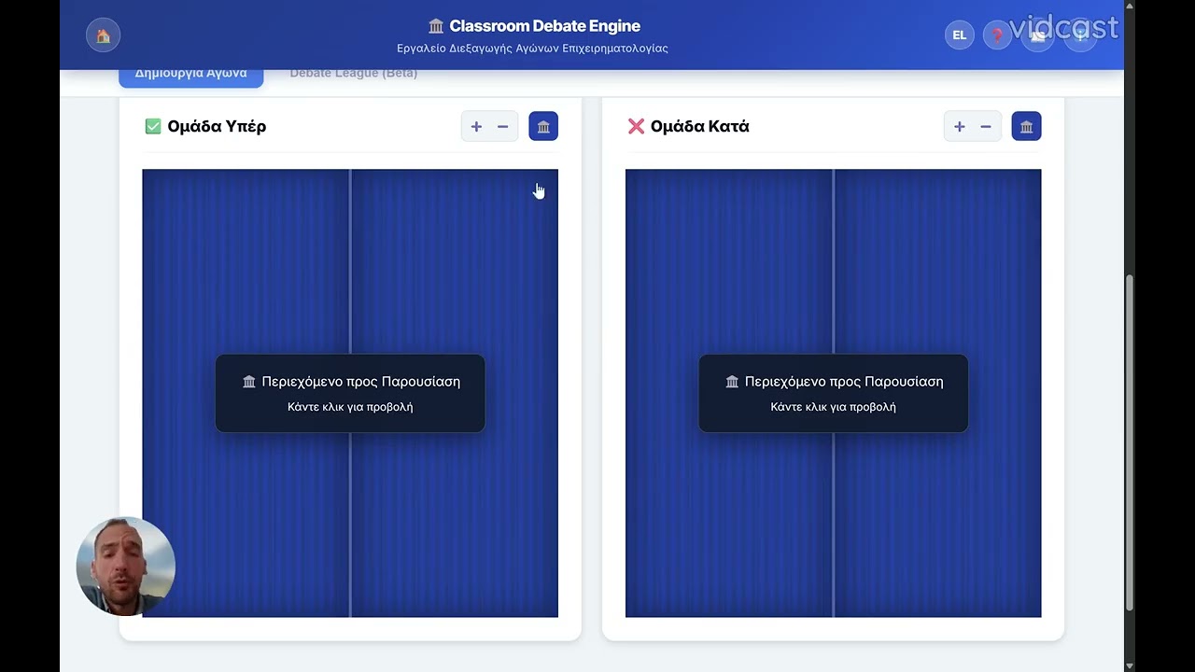
Task: Open help with the red question mark
Action: coord(997,35)
